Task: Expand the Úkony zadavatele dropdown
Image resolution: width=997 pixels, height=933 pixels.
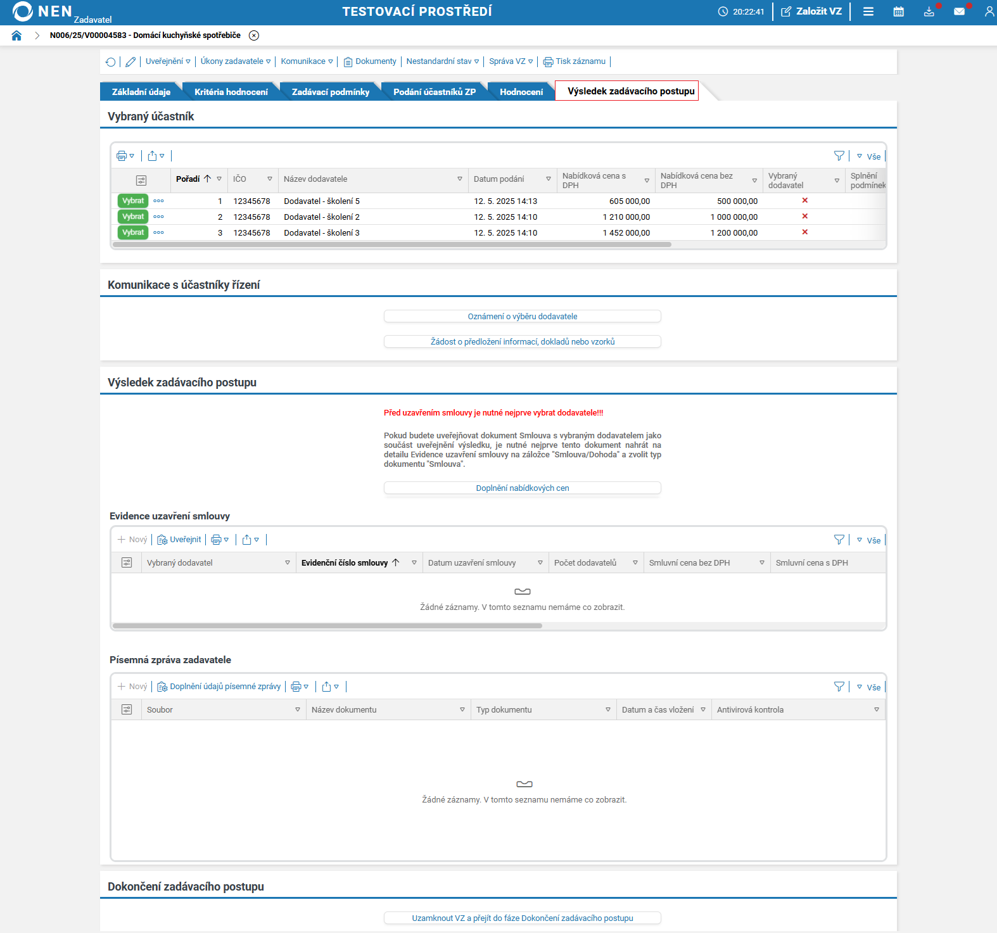Action: tap(235, 61)
